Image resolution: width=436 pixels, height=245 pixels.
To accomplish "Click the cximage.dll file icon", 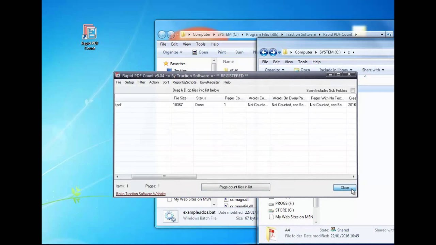I will (227, 199).
